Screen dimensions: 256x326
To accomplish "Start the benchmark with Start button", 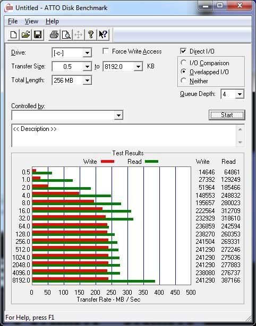I will click(227, 115).
